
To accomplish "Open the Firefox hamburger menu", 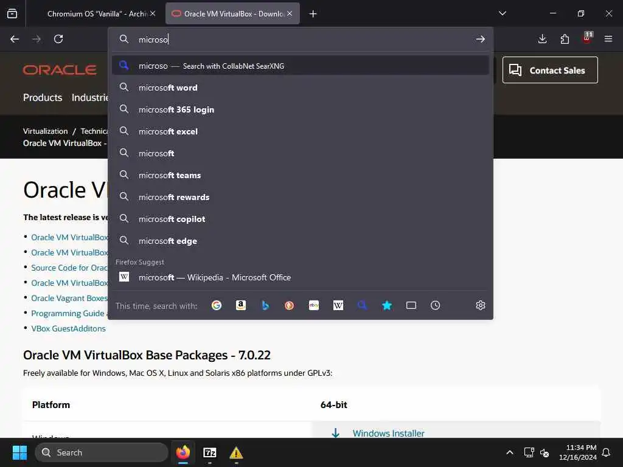I will [x=608, y=39].
